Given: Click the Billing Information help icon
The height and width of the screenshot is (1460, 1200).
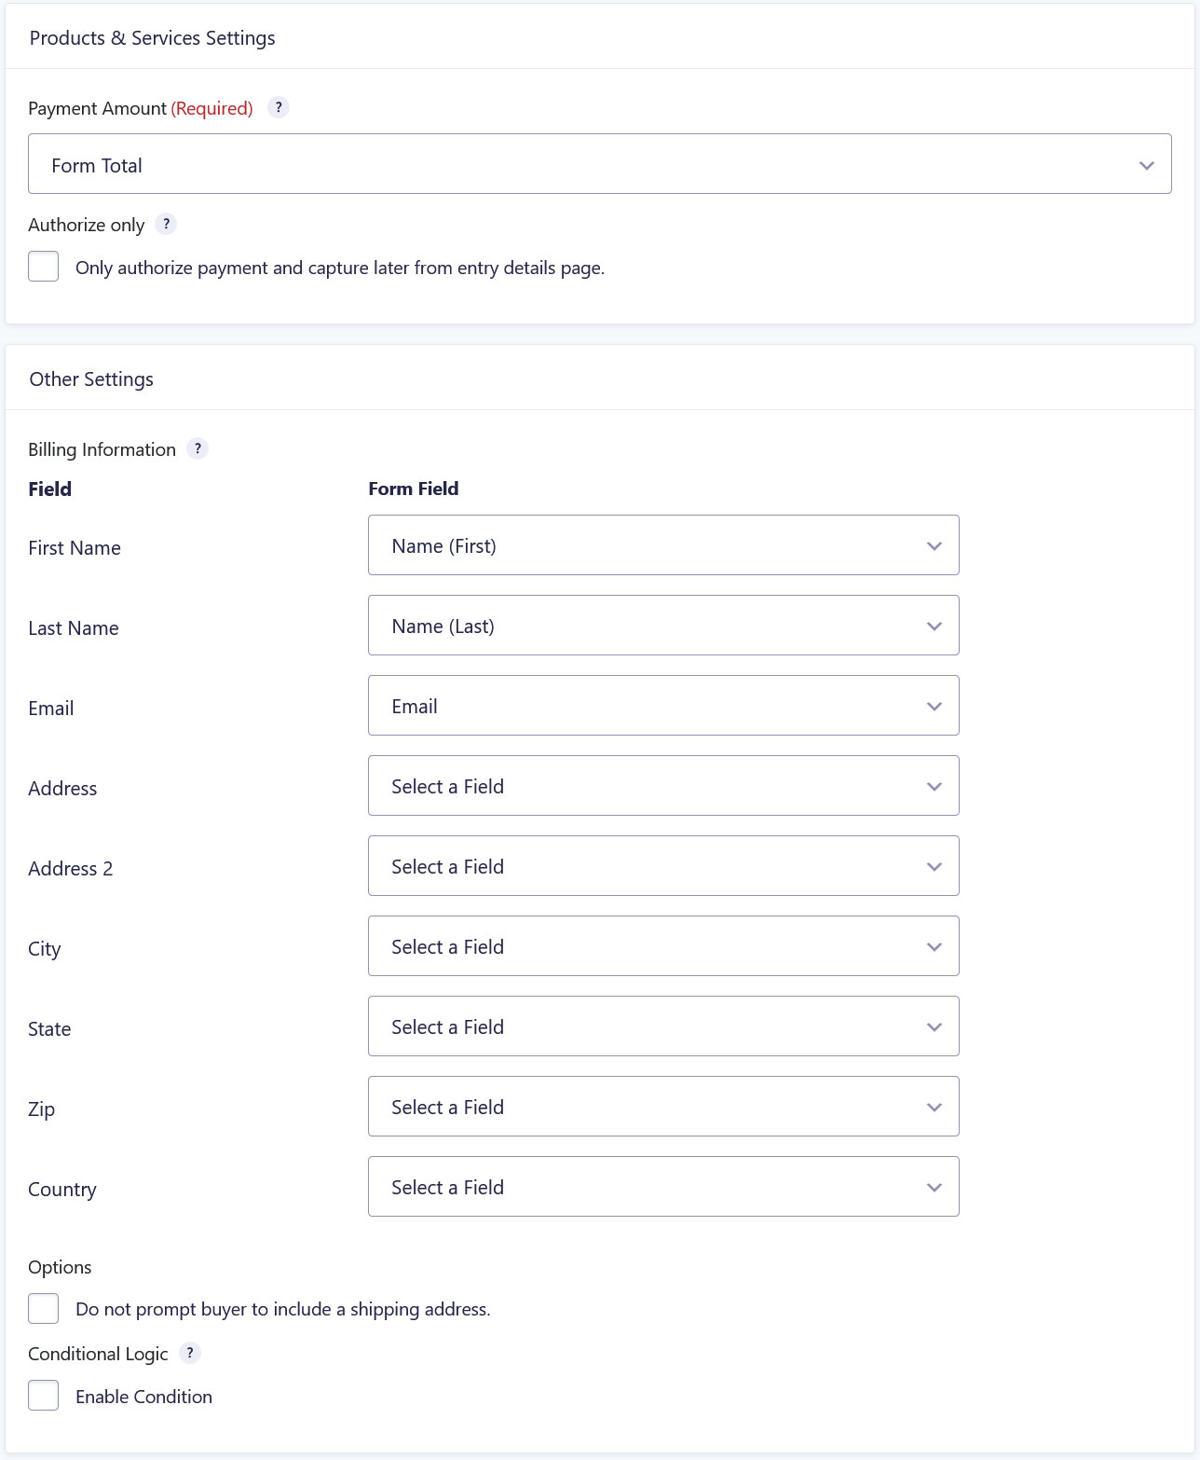Looking at the screenshot, I should coord(198,448).
